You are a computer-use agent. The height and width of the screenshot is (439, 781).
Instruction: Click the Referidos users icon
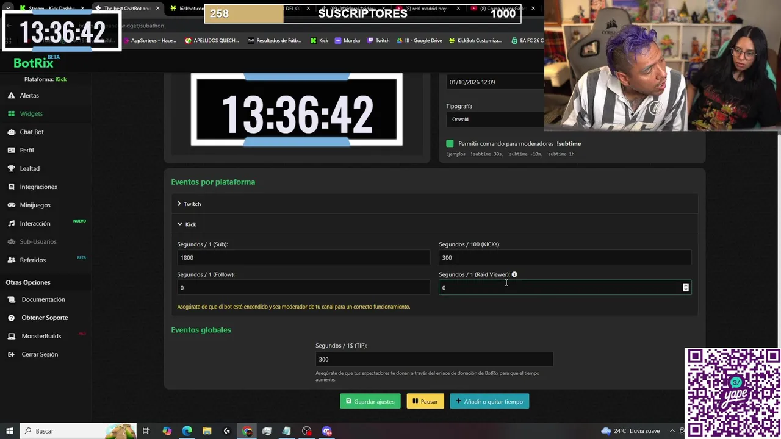[11, 260]
